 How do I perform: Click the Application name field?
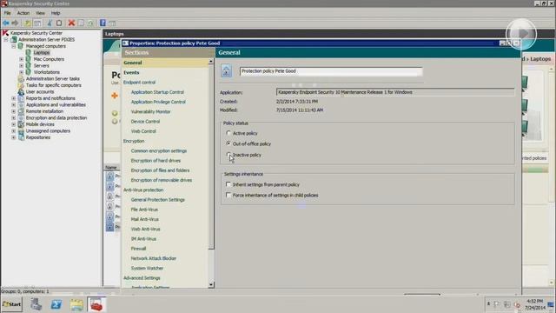click(395, 92)
